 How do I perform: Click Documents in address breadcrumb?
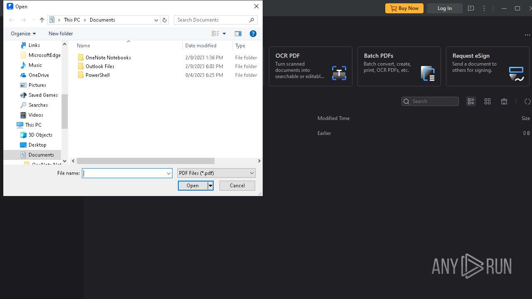(x=102, y=20)
